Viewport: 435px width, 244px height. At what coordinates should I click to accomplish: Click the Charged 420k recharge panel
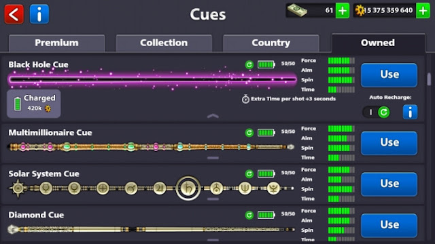tap(34, 104)
